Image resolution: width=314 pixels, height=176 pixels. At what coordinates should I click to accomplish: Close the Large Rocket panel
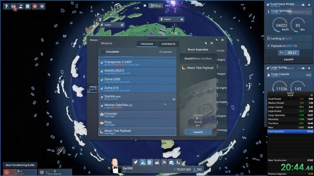(309, 68)
